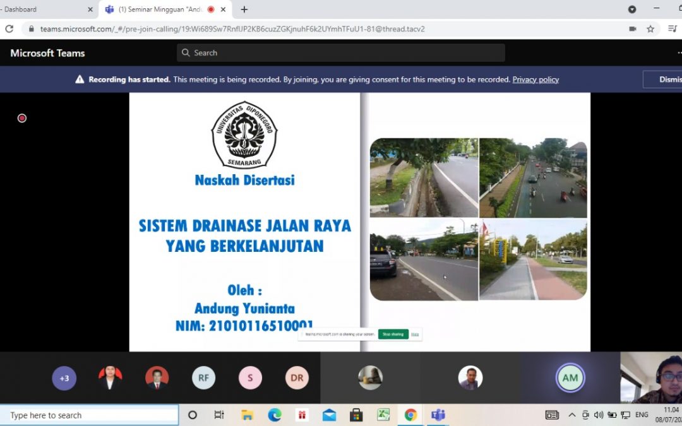Click the S participant avatar

tap(250, 378)
